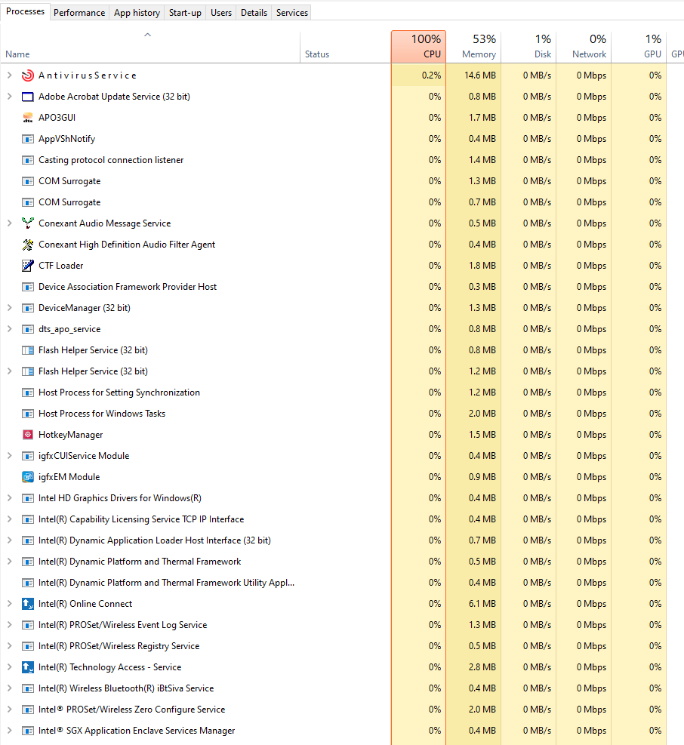Click the Intel(R) Dynamic Platform and Thermal Framework Utility icon
This screenshot has height=745, width=684.
28,583
